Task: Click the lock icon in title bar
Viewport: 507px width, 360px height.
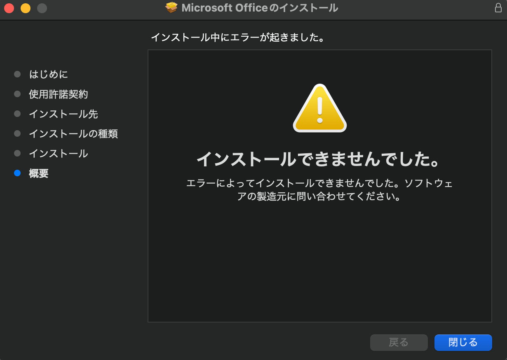Action: pos(498,8)
